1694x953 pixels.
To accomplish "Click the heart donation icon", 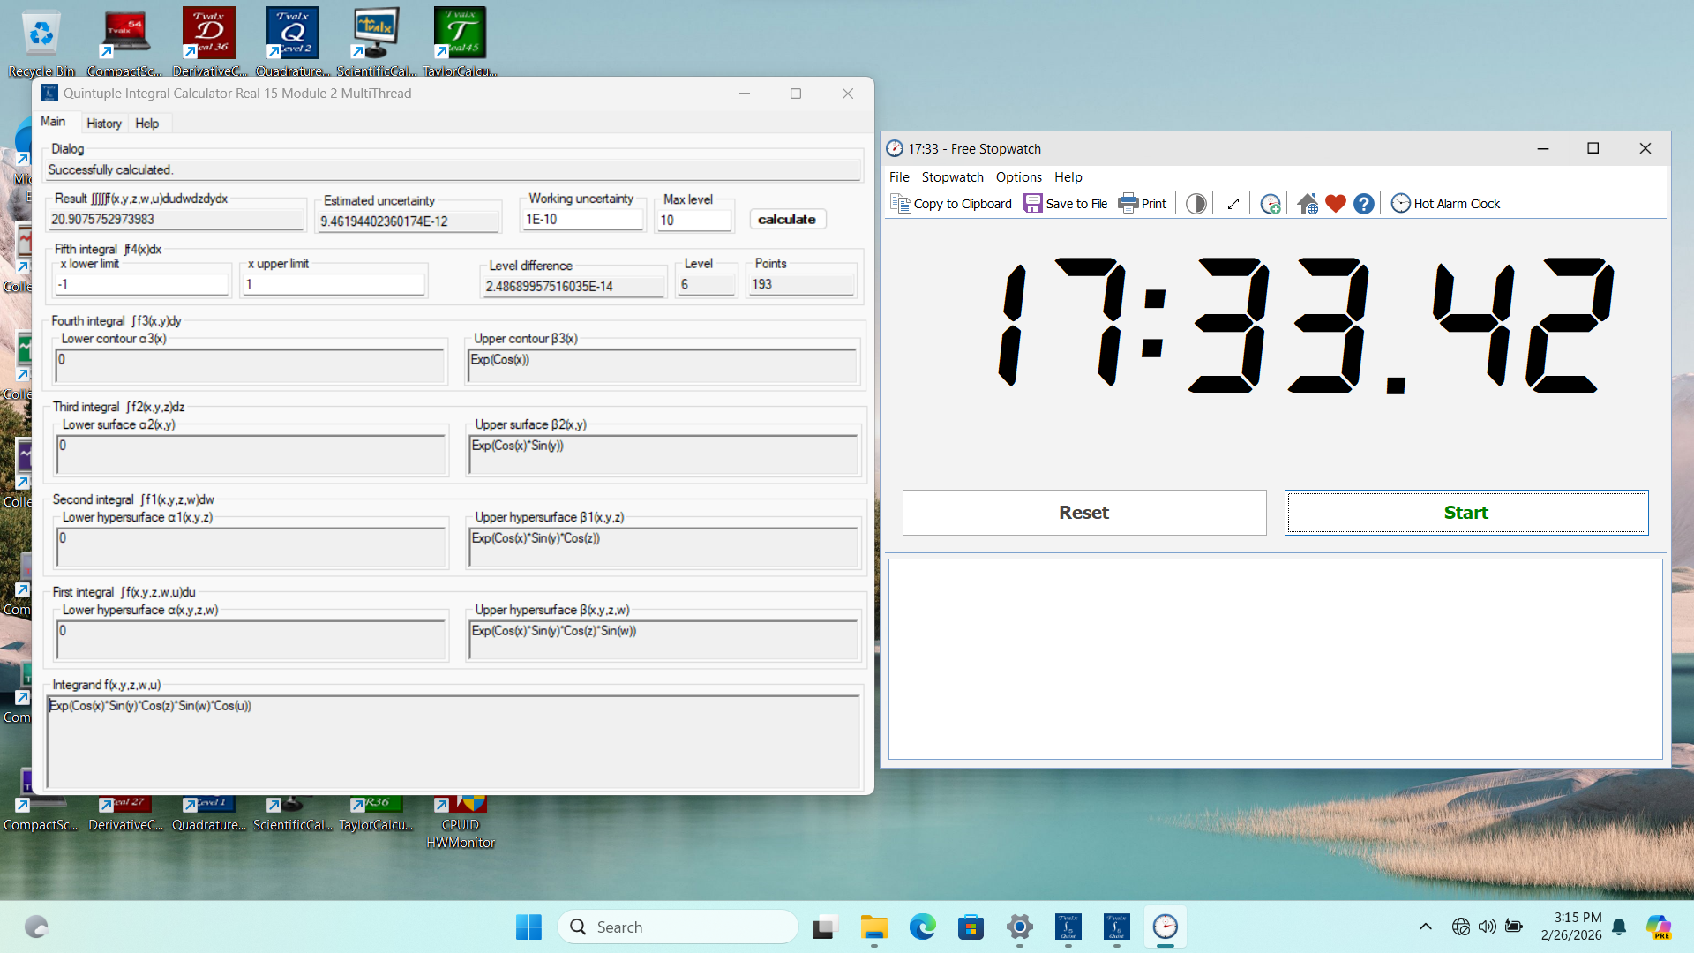I will 1335,203.
